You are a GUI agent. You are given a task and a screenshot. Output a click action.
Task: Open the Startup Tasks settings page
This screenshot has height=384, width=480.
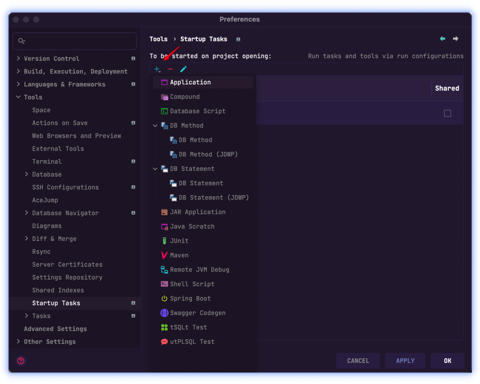(x=56, y=303)
